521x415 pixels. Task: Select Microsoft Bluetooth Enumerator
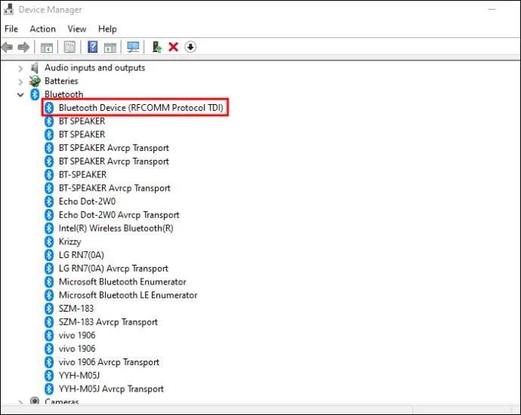[122, 281]
